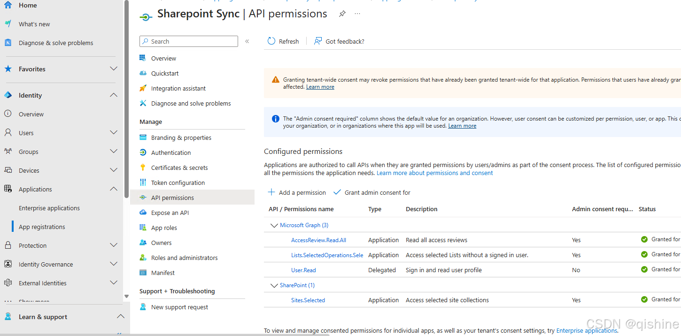Go to Enterprise applications in sidebar

click(49, 208)
